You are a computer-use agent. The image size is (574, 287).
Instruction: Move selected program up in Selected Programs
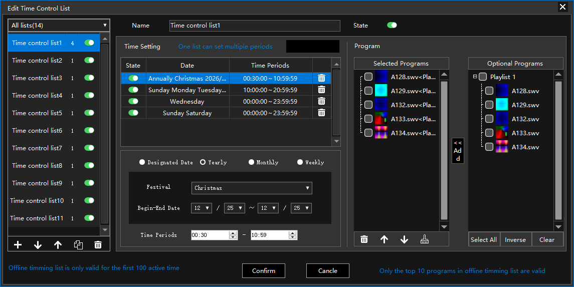(384, 239)
